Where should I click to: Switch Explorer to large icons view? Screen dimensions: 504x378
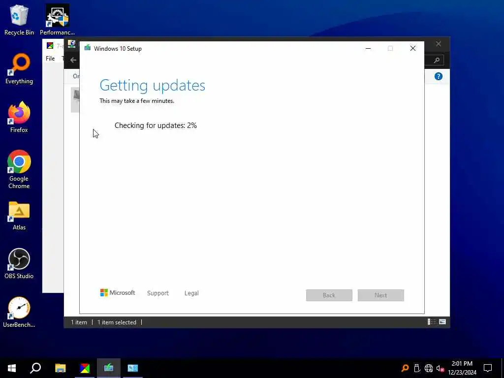[442, 322]
